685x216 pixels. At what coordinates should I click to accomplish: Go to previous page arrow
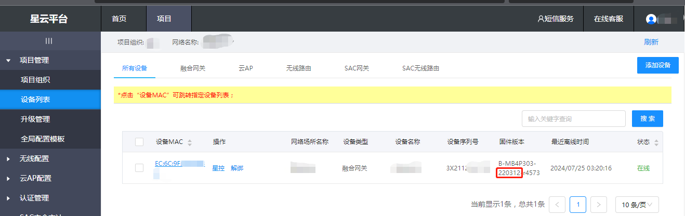click(557, 204)
